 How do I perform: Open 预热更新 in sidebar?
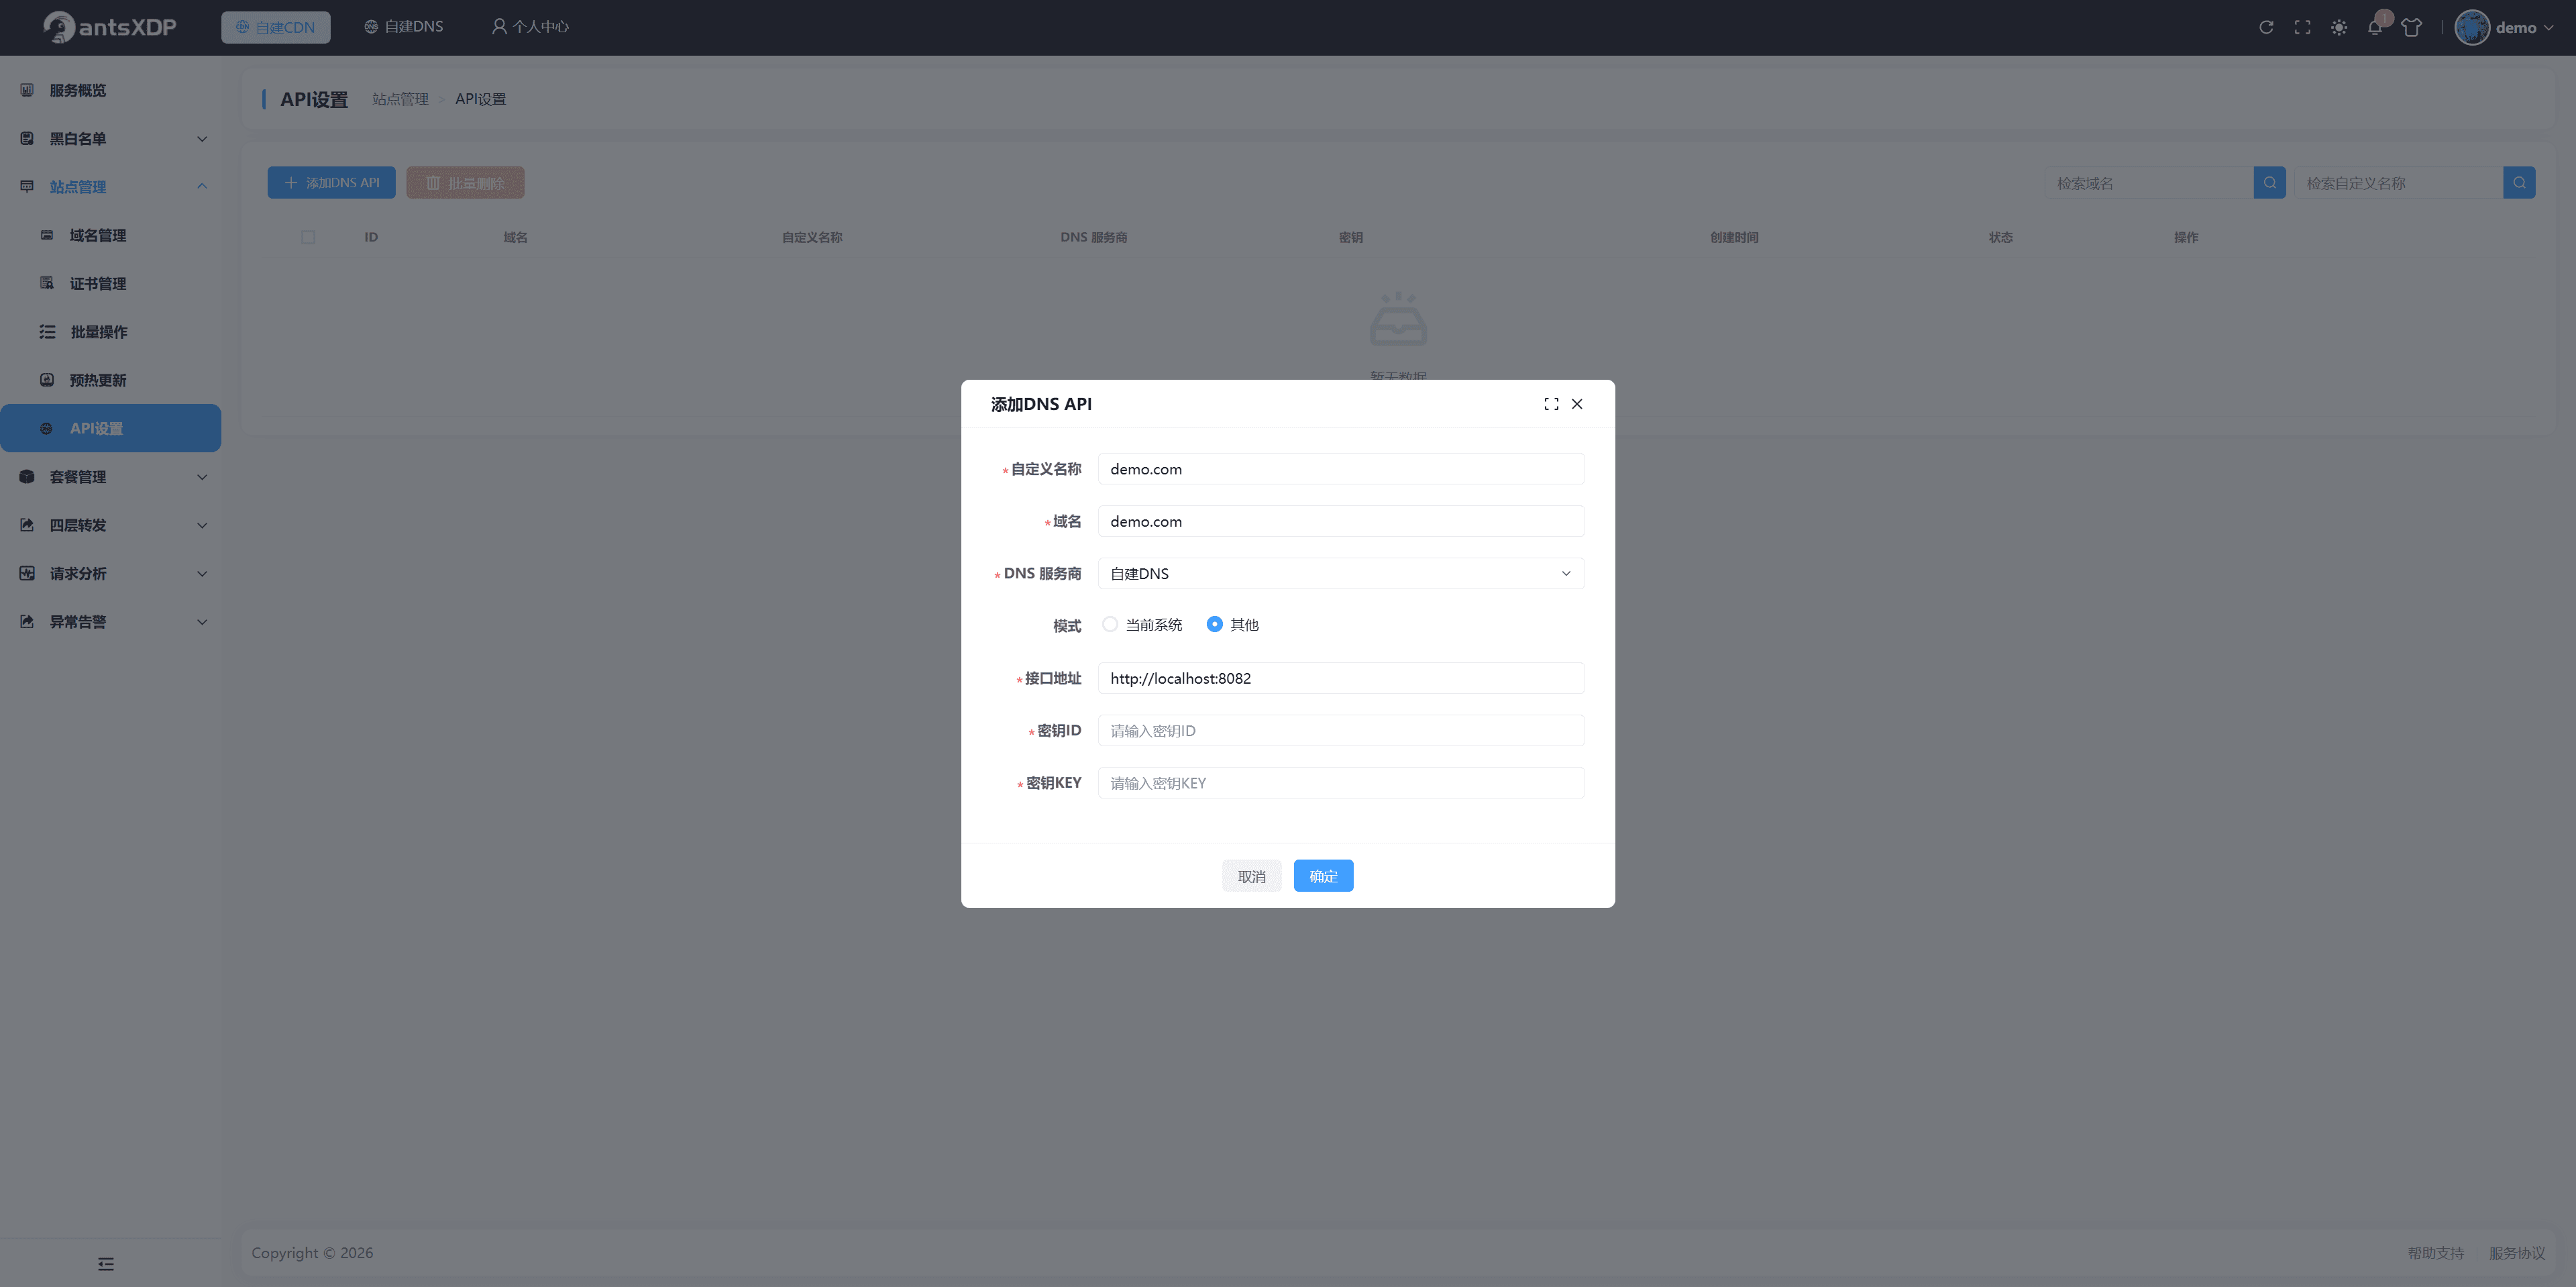pos(110,380)
